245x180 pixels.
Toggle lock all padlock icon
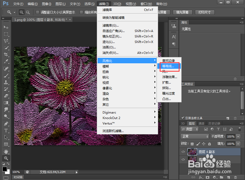(210, 144)
